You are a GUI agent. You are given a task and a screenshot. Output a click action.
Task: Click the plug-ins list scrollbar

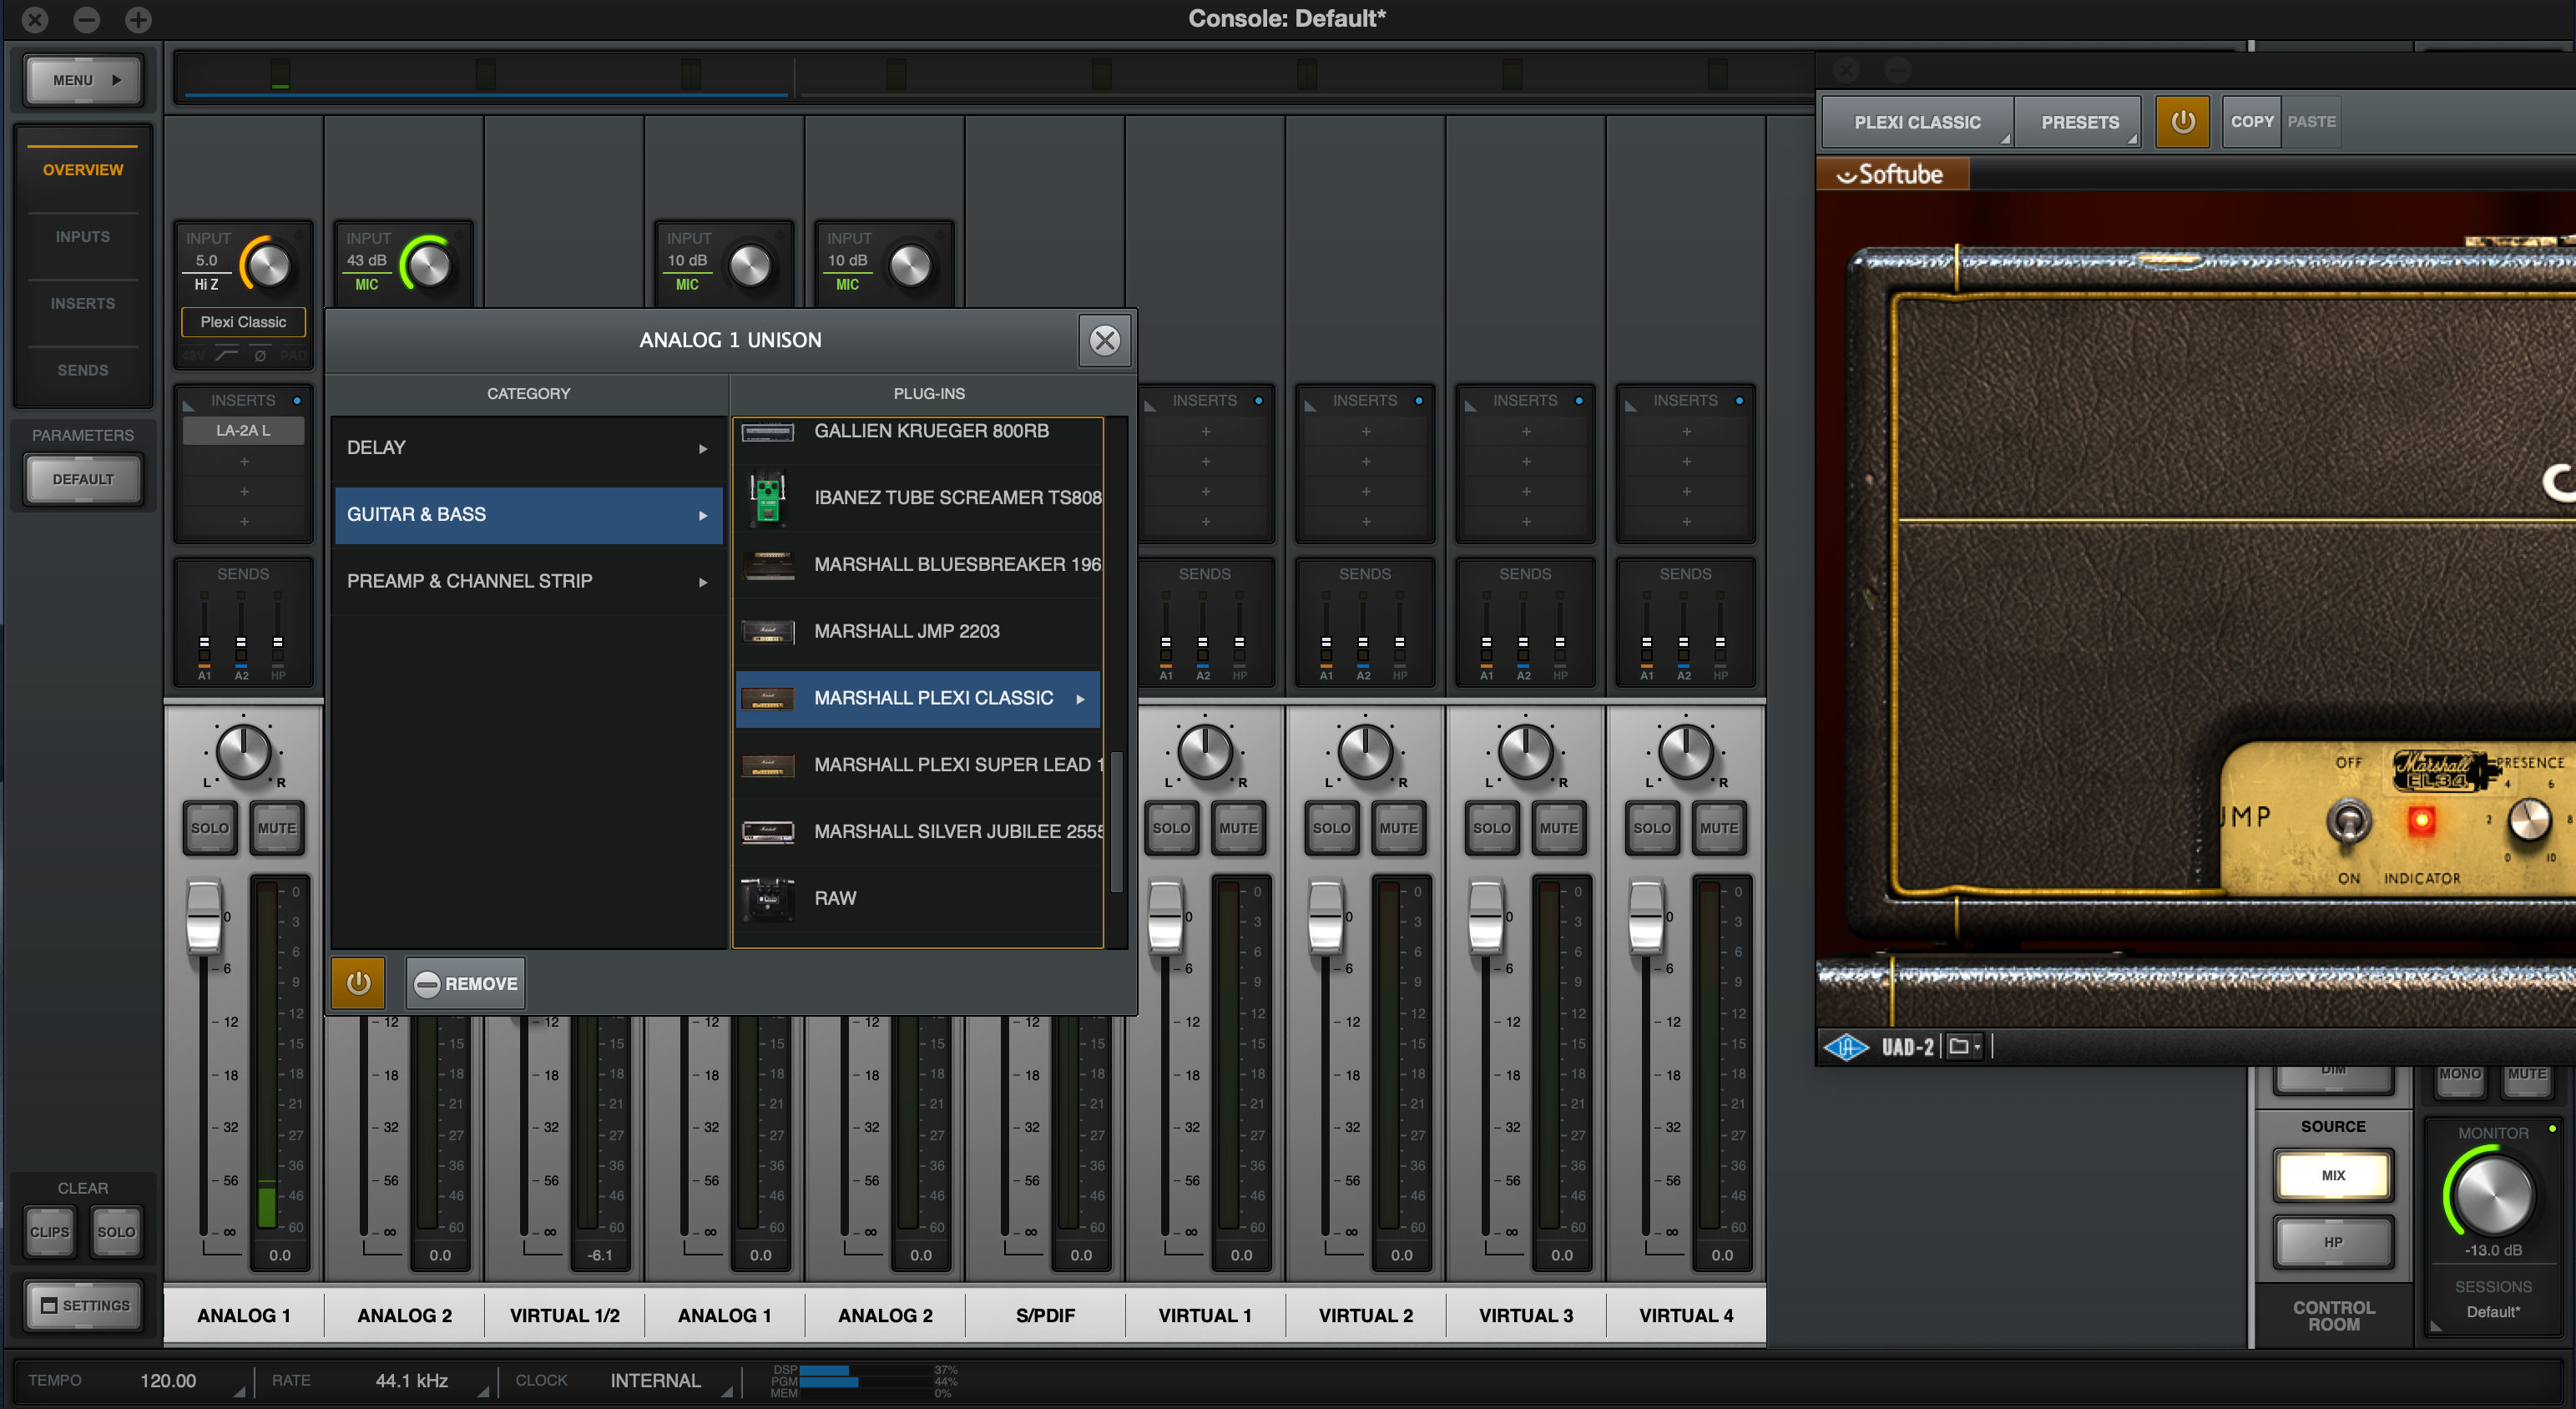(x=1117, y=822)
